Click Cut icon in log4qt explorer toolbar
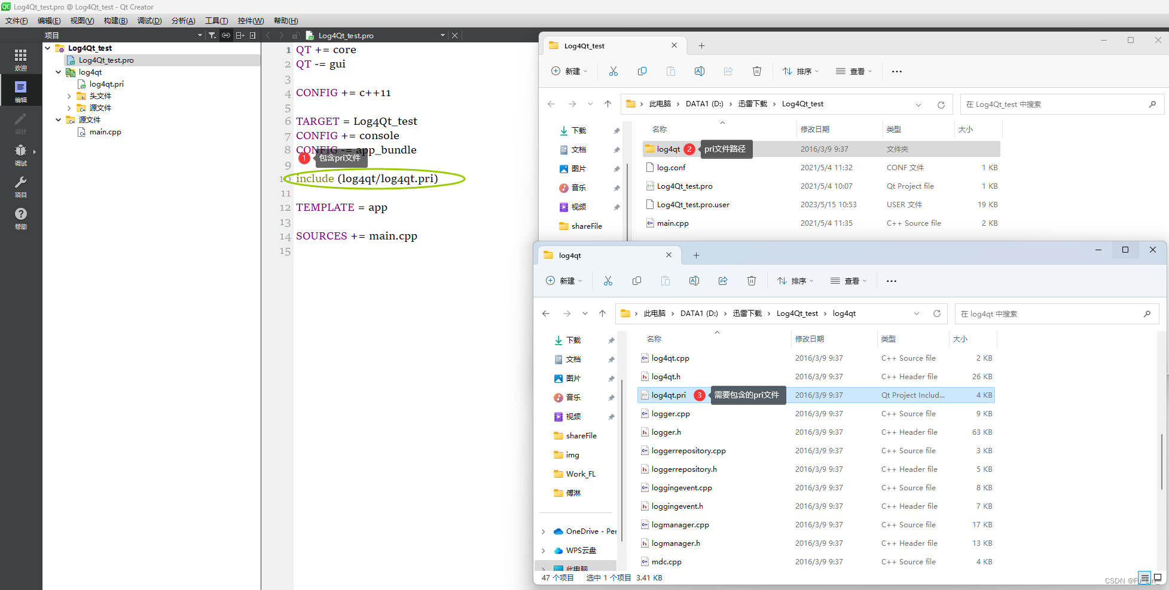Image resolution: width=1169 pixels, height=590 pixels. point(608,281)
